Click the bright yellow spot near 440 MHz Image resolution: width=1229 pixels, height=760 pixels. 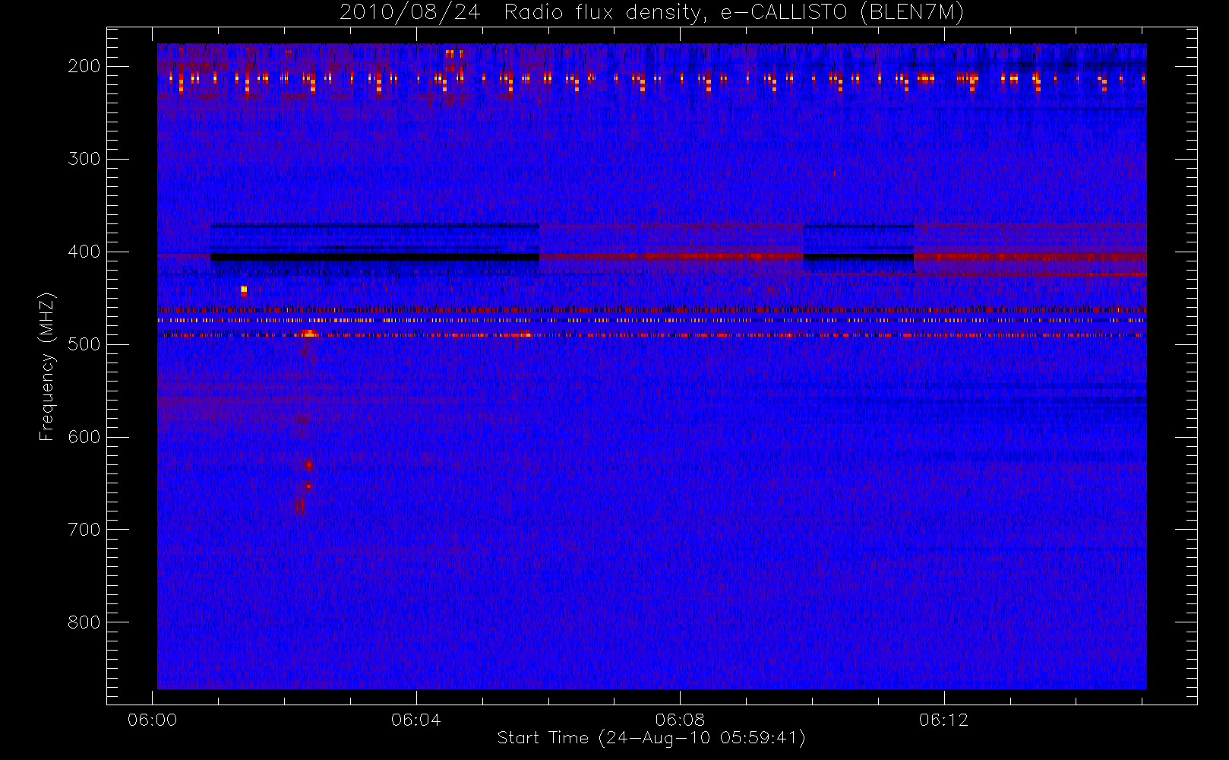tap(244, 290)
